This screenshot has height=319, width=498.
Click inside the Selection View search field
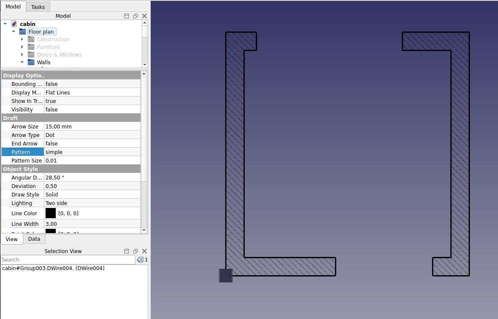(x=64, y=259)
